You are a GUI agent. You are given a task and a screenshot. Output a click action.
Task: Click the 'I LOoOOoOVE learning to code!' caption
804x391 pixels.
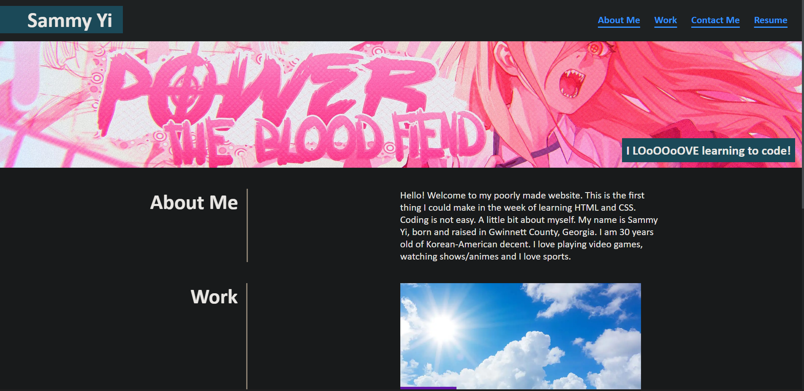pyautogui.click(x=708, y=150)
